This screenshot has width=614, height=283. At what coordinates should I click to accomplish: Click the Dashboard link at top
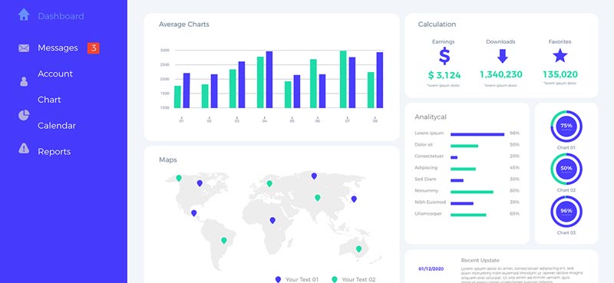coord(61,16)
